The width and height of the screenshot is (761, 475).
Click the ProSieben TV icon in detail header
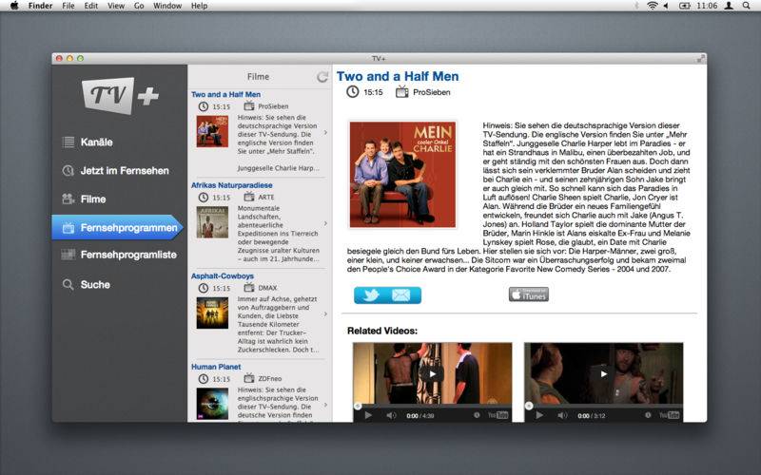coord(401,91)
